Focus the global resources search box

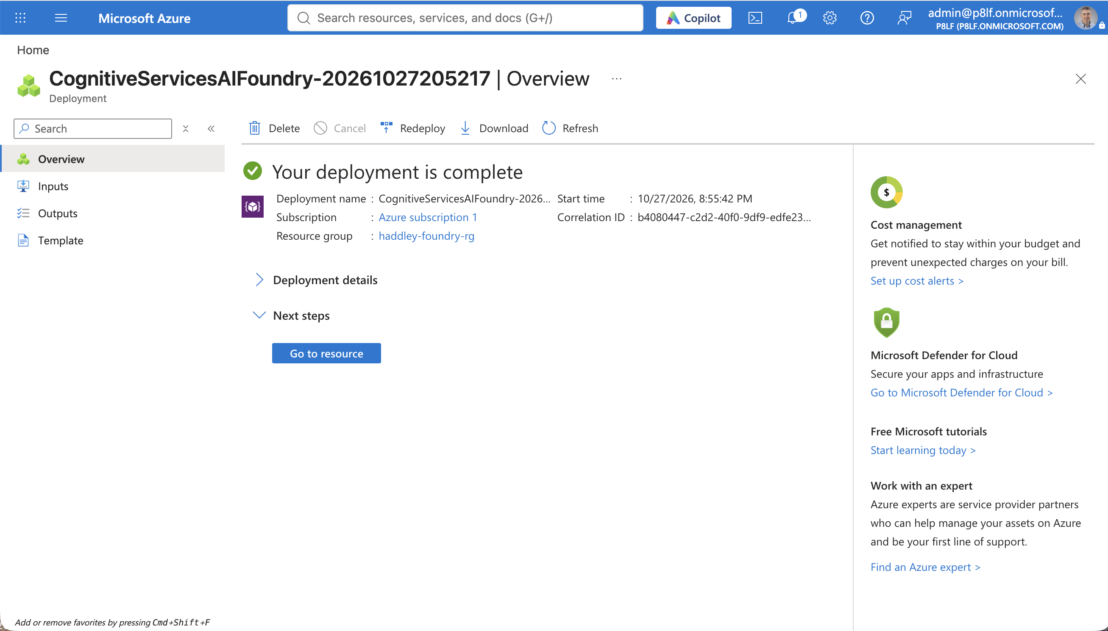(465, 18)
